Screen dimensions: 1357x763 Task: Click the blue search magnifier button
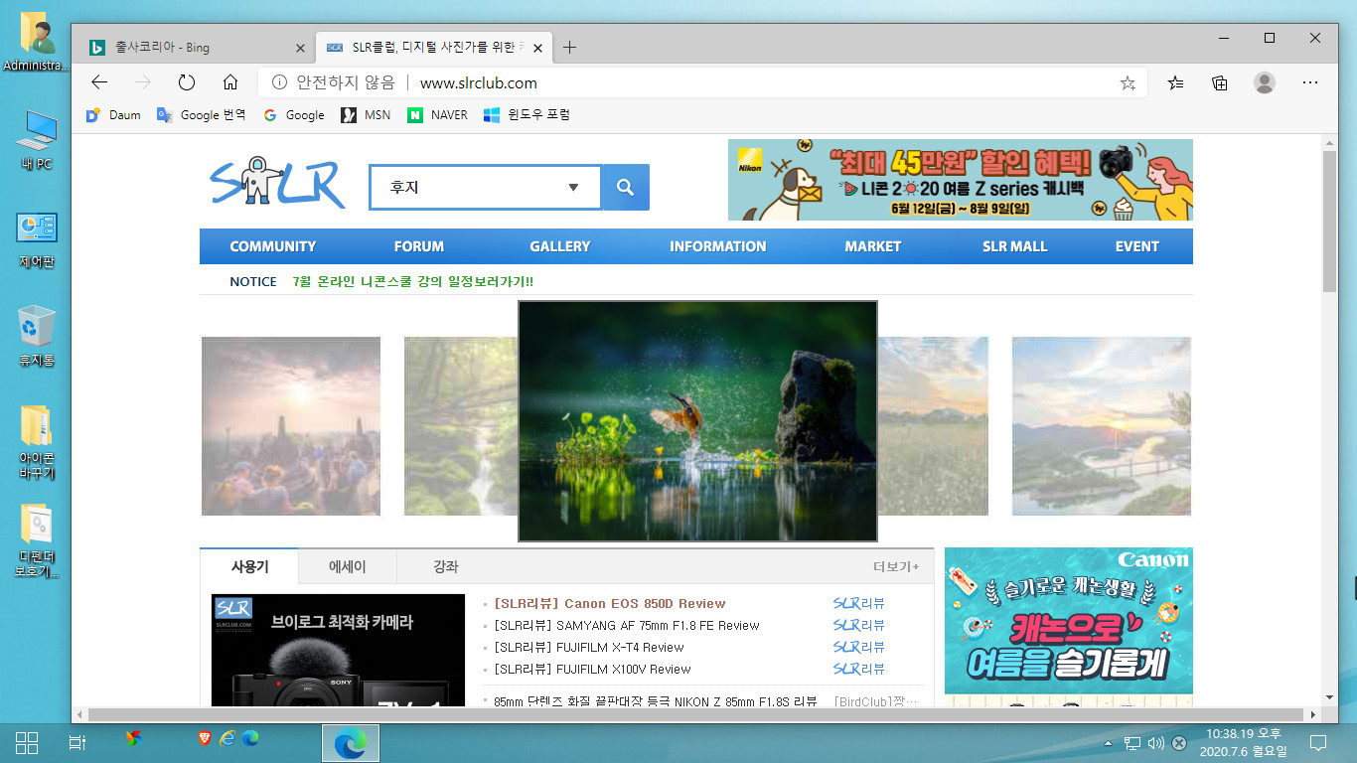[625, 187]
